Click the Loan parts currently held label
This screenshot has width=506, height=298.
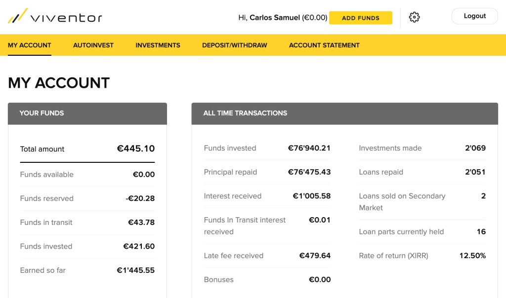pos(401,232)
